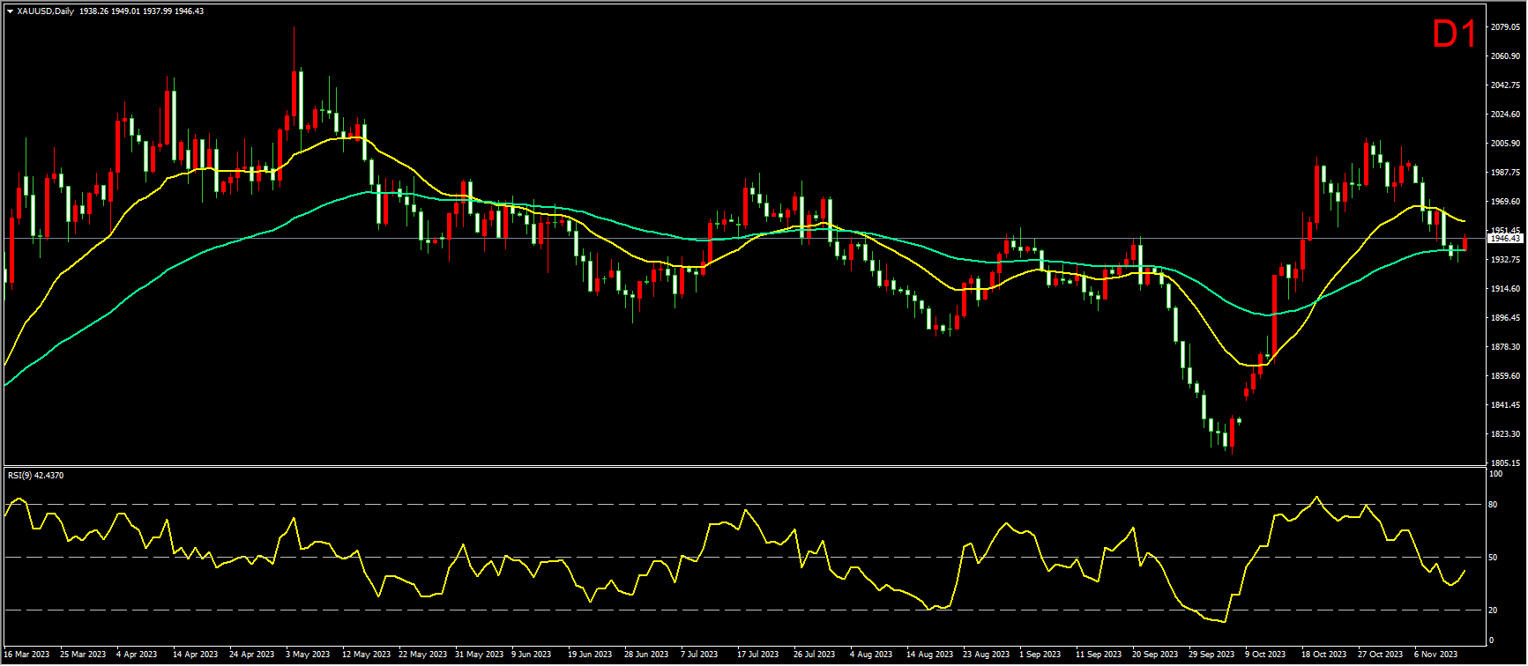The width and height of the screenshot is (1528, 666).
Task: Click the 6 Nov 2023 date label
Action: tap(1435, 655)
